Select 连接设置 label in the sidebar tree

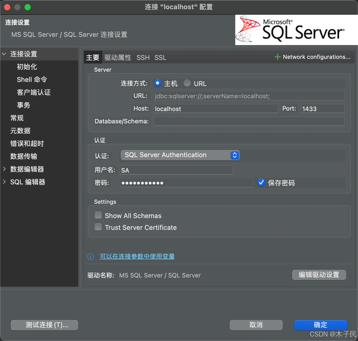tap(24, 54)
